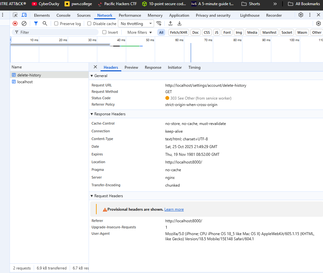Enable Preserve log checkbox
This screenshot has height=273, width=323.
(56, 24)
